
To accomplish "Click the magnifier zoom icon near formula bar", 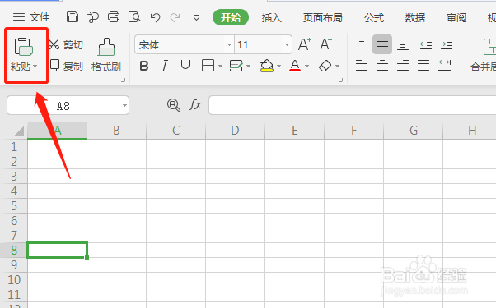I will pyautogui.click(x=174, y=105).
